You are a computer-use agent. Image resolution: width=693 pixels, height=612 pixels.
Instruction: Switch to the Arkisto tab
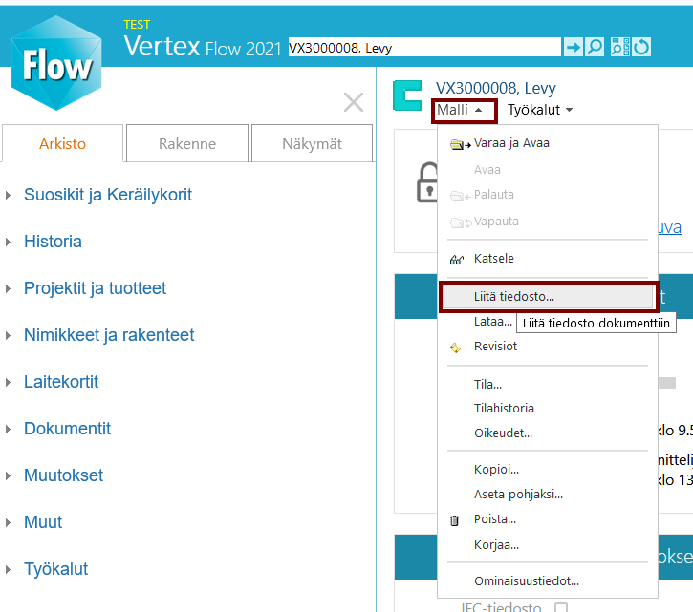pyautogui.click(x=62, y=143)
